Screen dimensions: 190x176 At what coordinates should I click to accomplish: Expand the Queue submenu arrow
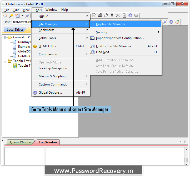[x=87, y=15]
